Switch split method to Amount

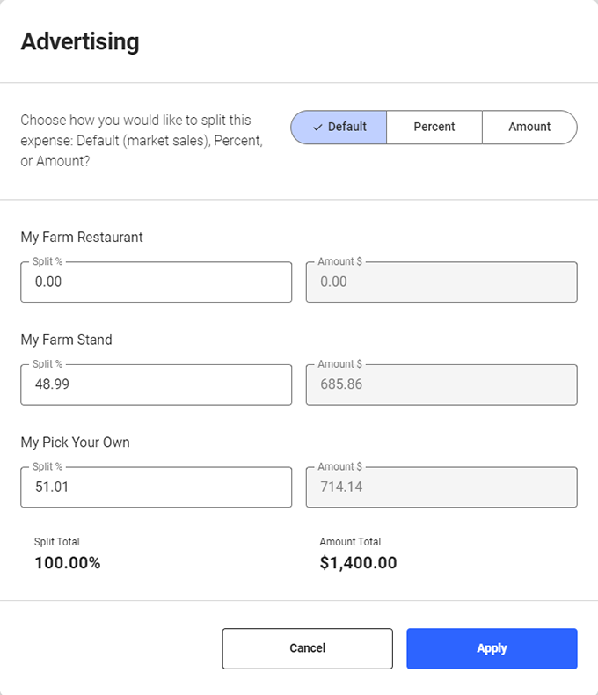pyautogui.click(x=529, y=127)
